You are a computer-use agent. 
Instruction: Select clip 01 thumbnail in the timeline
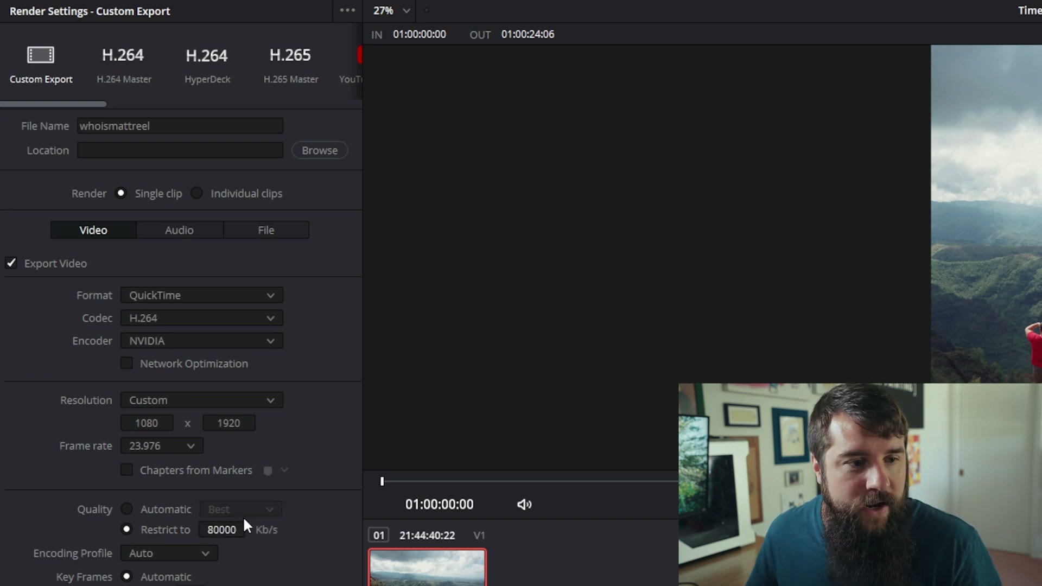(427, 568)
